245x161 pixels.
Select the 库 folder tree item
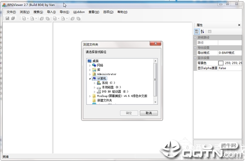click(x=98, y=70)
